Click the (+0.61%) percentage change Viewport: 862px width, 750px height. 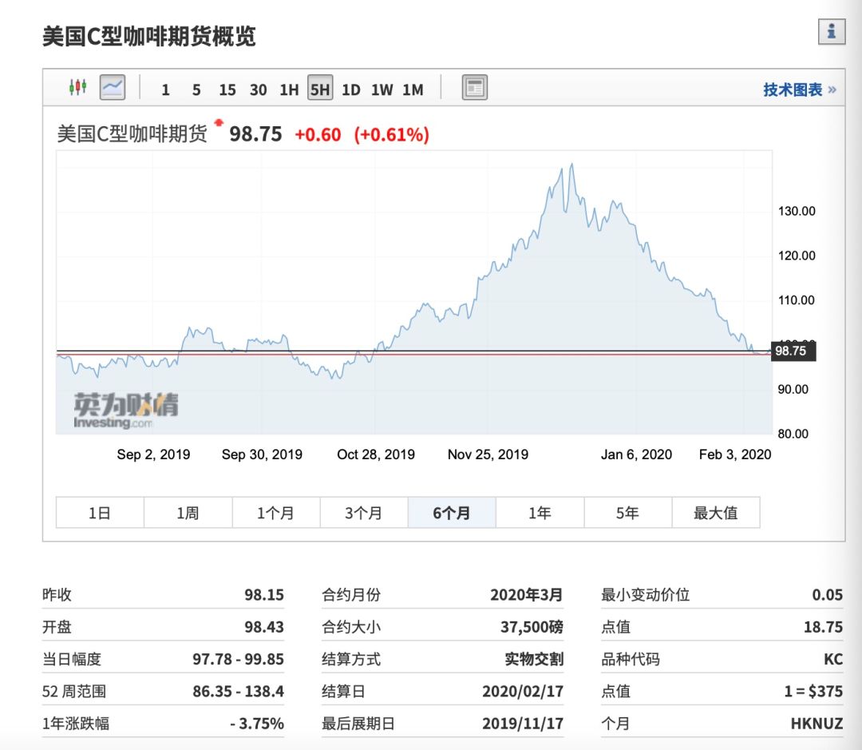391,134
